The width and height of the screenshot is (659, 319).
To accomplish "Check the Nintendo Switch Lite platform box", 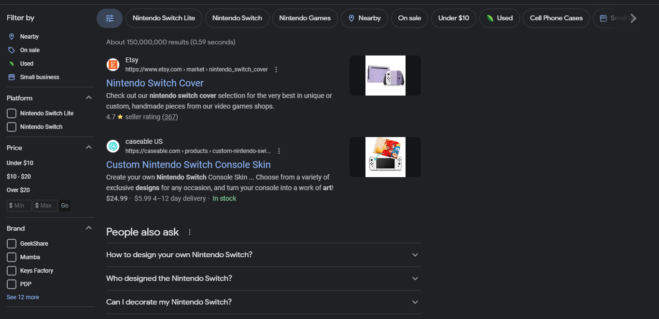I will pos(12,113).
